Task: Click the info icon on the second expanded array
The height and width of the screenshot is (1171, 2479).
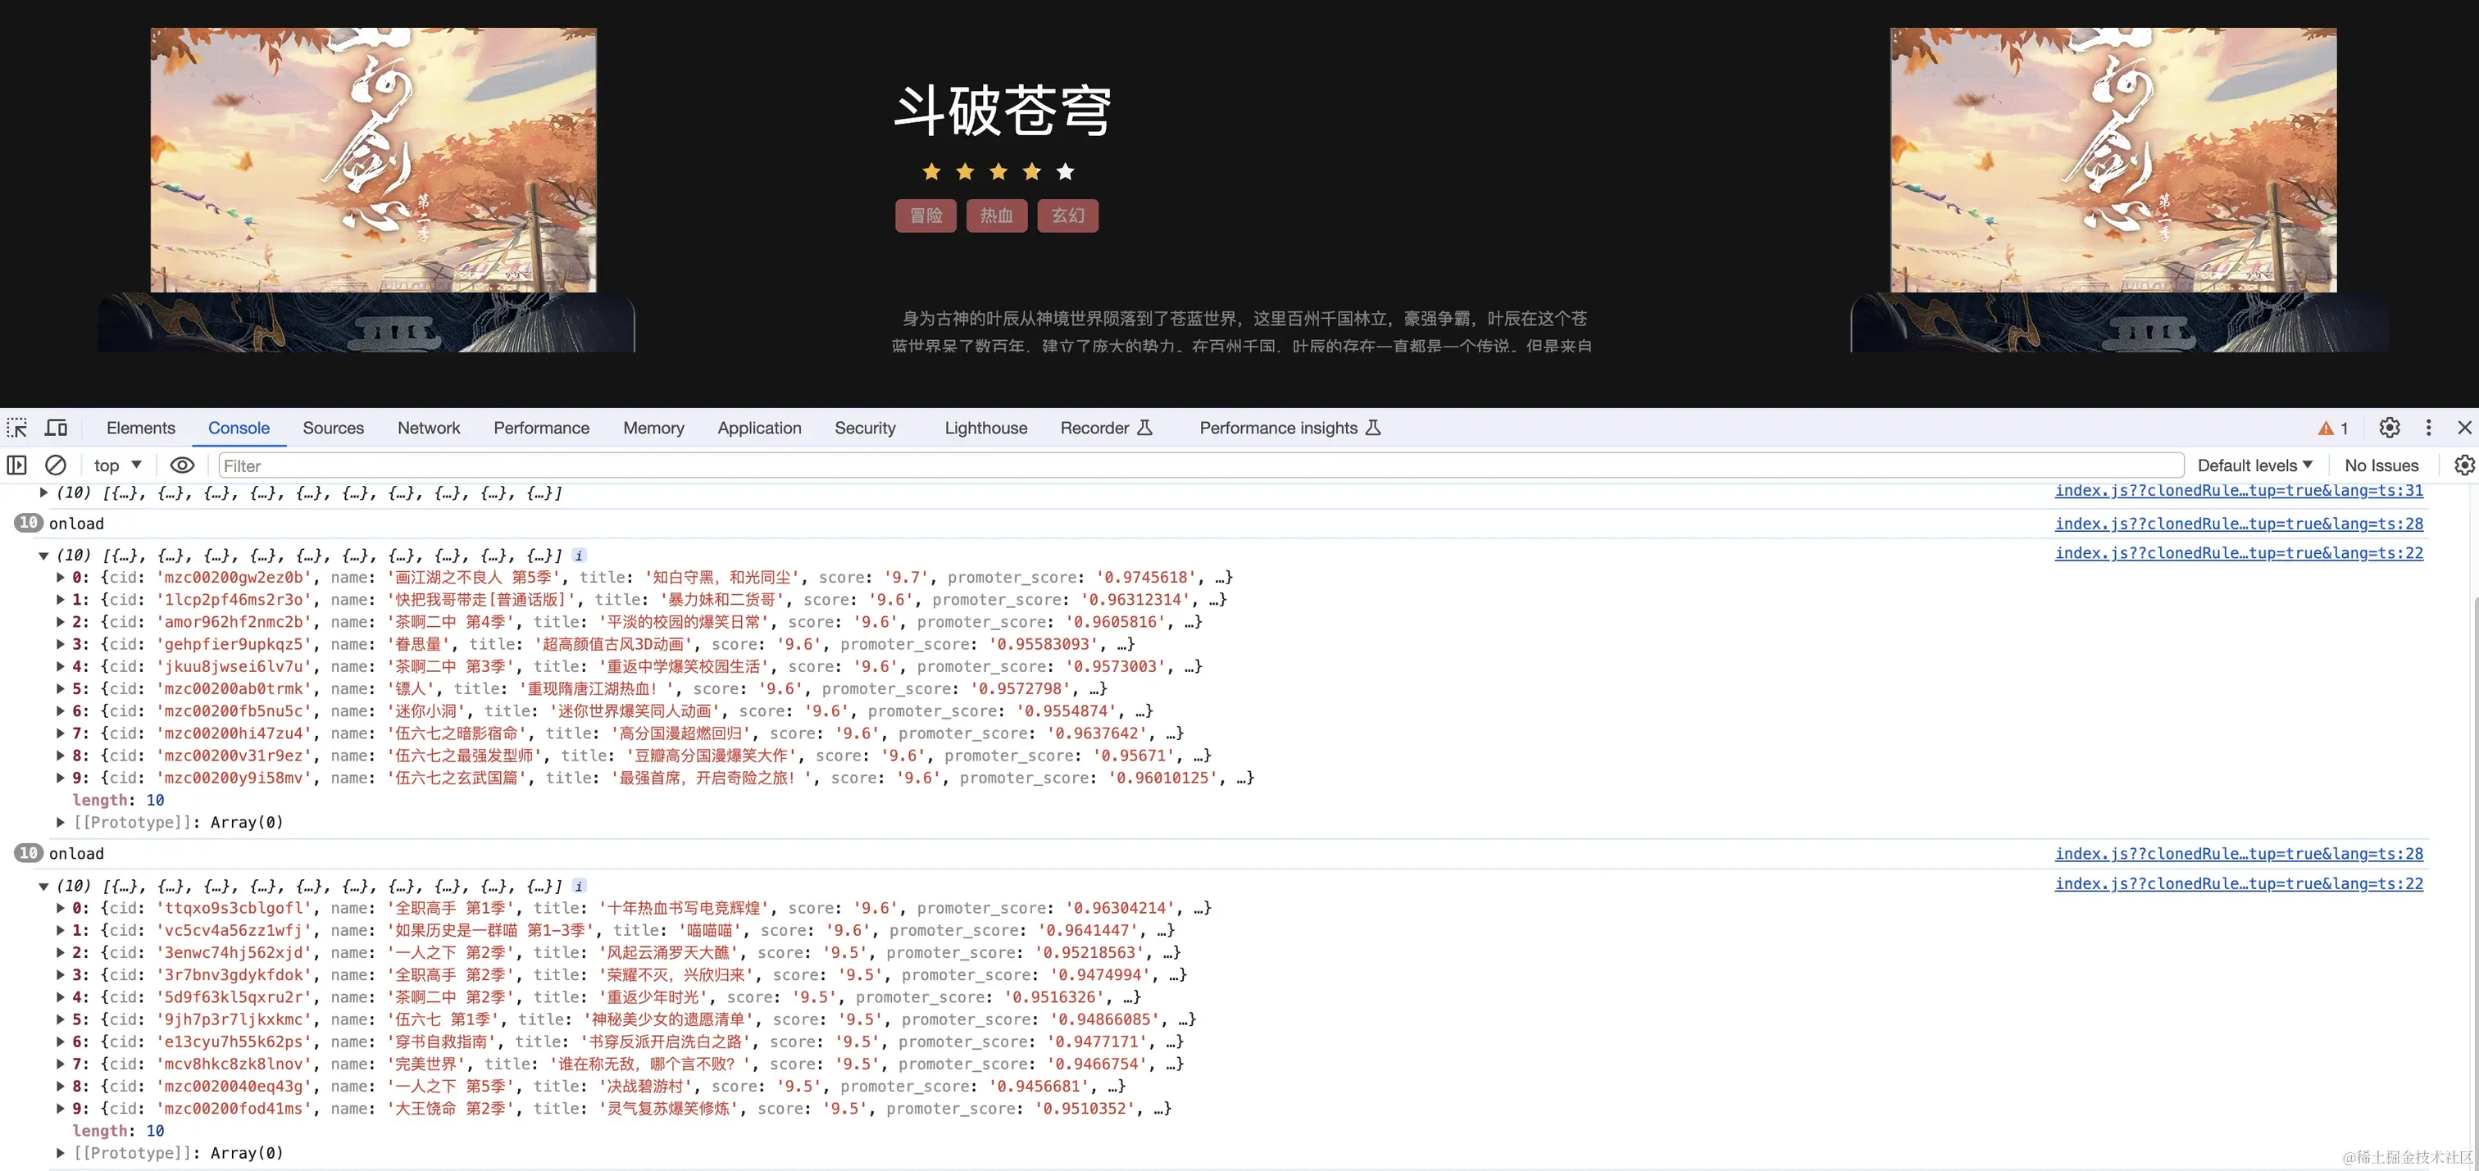Action: point(579,886)
